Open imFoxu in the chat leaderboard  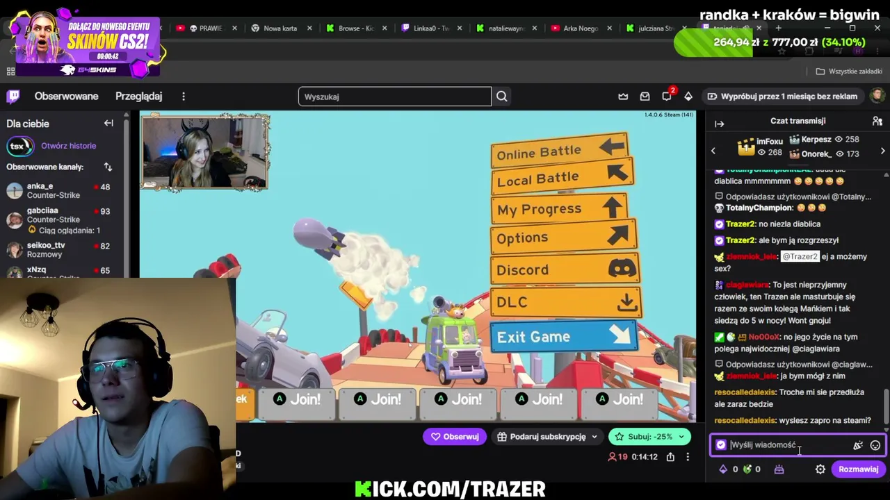[760, 147]
